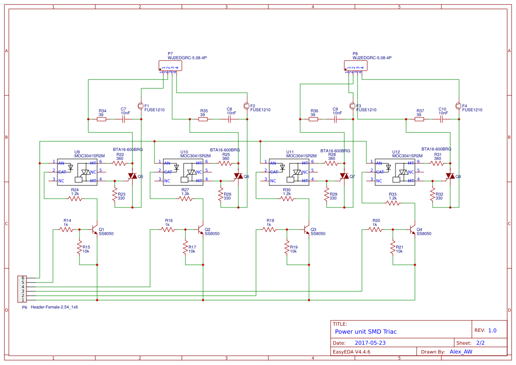The width and height of the screenshot is (516, 365).
Task: Select resistor R15 10k
Action: [x=79, y=248]
